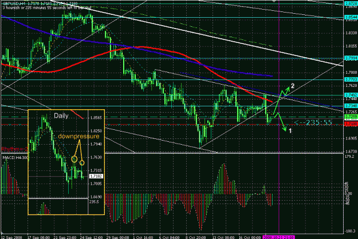358x239 pixels.
Task: Select the 1.7994 cyan price label
Action: point(351,58)
